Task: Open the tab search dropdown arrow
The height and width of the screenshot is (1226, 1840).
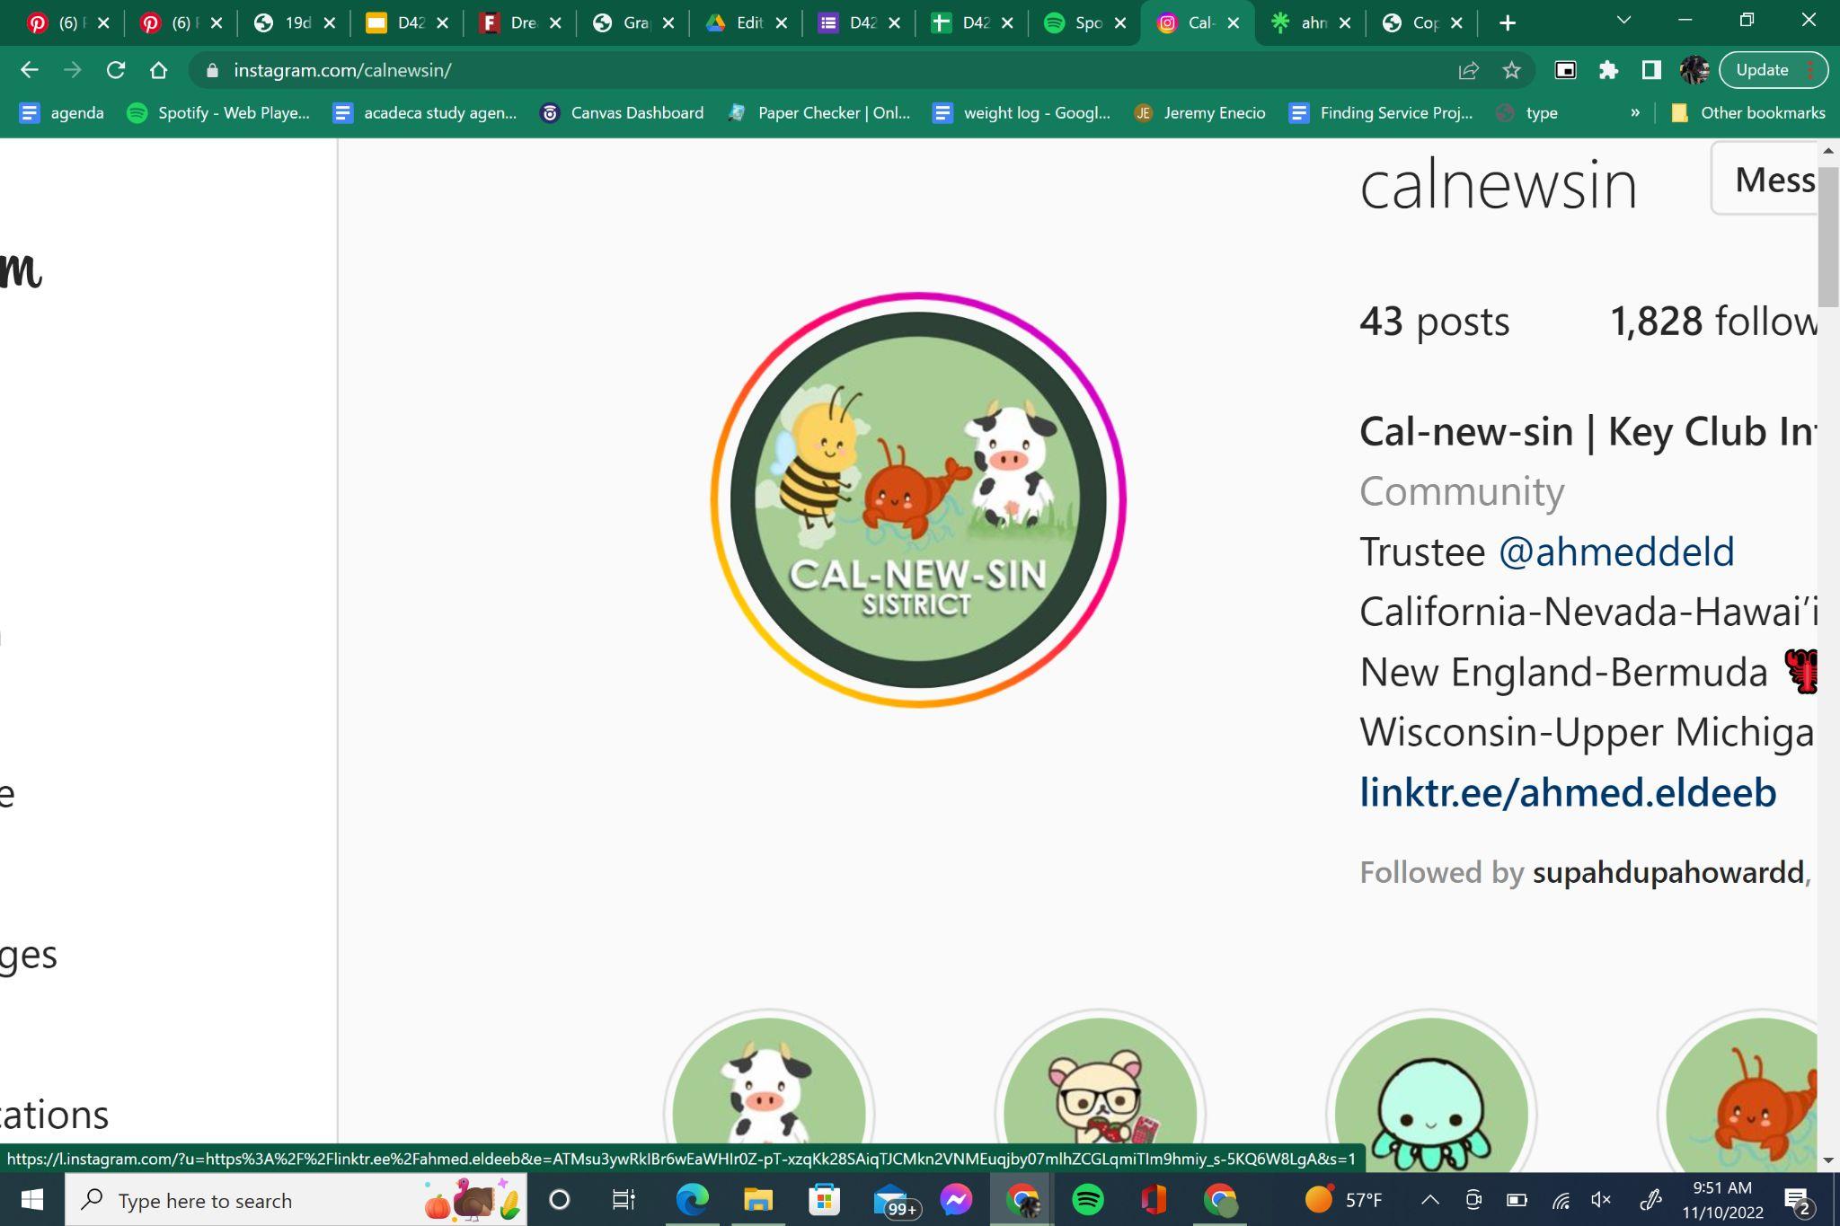Action: 1623,20
